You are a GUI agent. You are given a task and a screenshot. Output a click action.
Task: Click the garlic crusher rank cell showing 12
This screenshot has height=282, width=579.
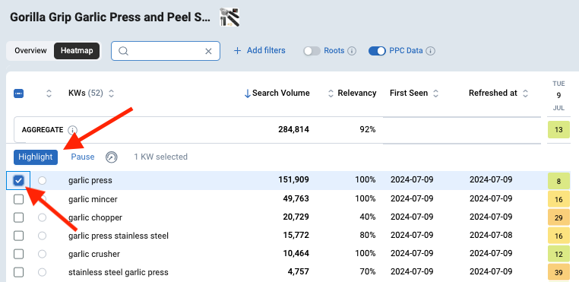tap(558, 255)
